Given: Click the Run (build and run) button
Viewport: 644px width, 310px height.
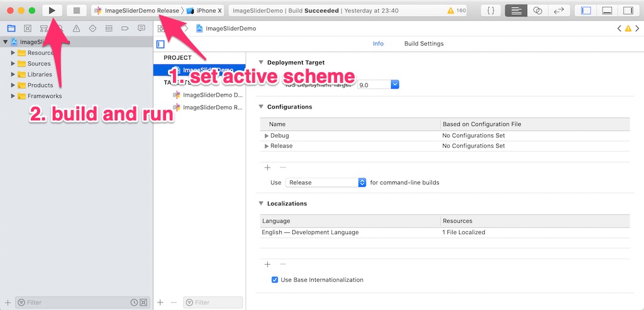Looking at the screenshot, I should [52, 10].
